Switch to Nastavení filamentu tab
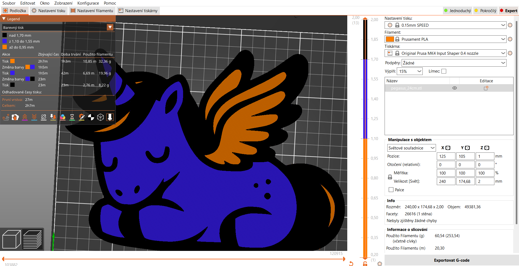The height and width of the screenshot is (266, 519). (92, 11)
